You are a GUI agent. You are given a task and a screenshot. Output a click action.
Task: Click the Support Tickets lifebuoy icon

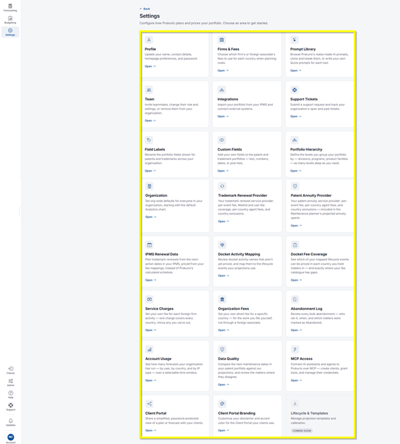(294, 90)
